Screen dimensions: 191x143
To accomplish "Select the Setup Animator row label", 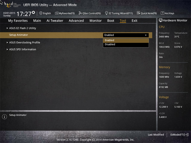I will pyautogui.click(x=19, y=35).
